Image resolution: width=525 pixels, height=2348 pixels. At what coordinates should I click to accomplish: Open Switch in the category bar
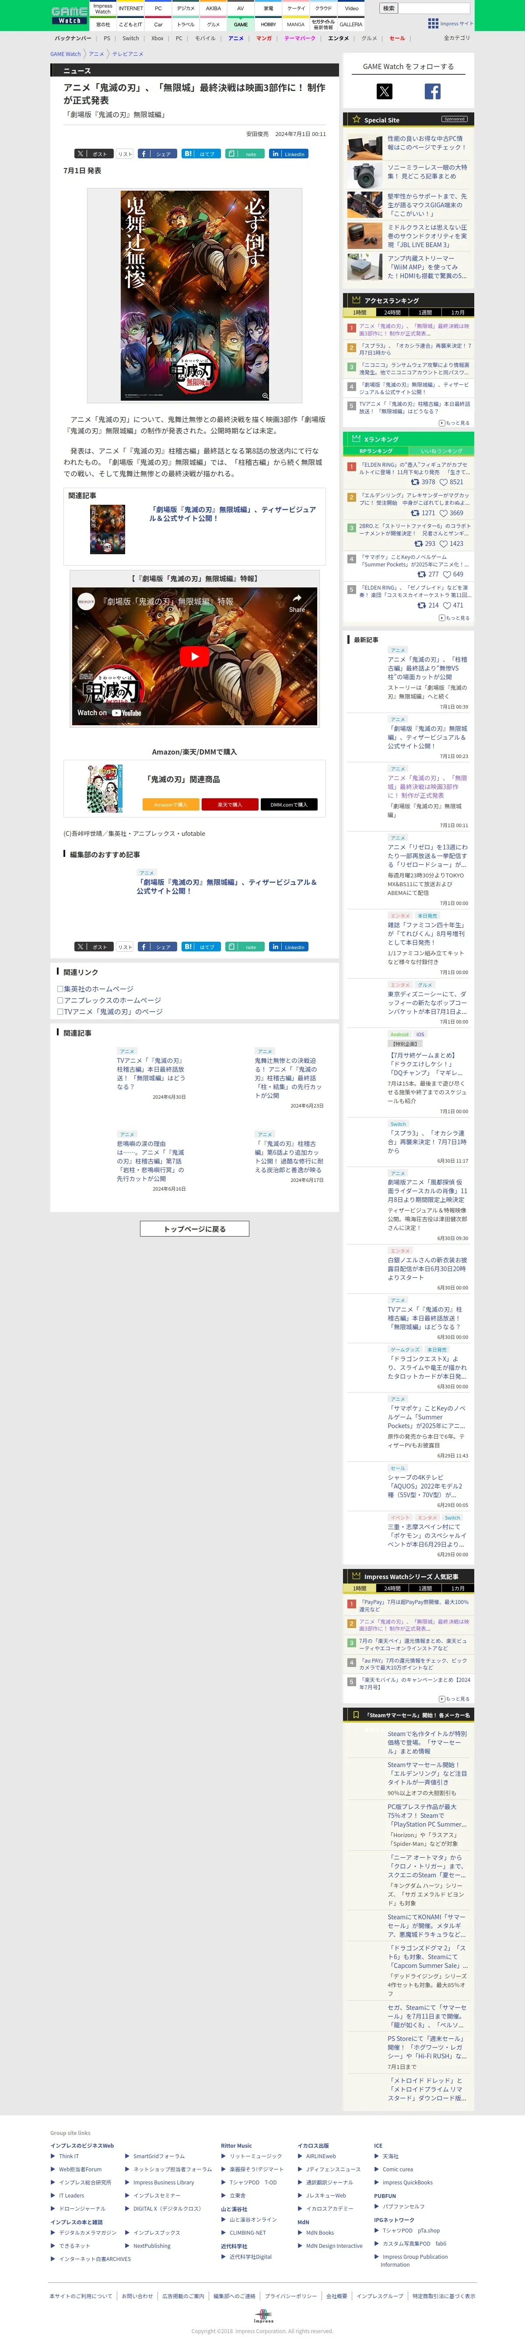click(x=130, y=38)
